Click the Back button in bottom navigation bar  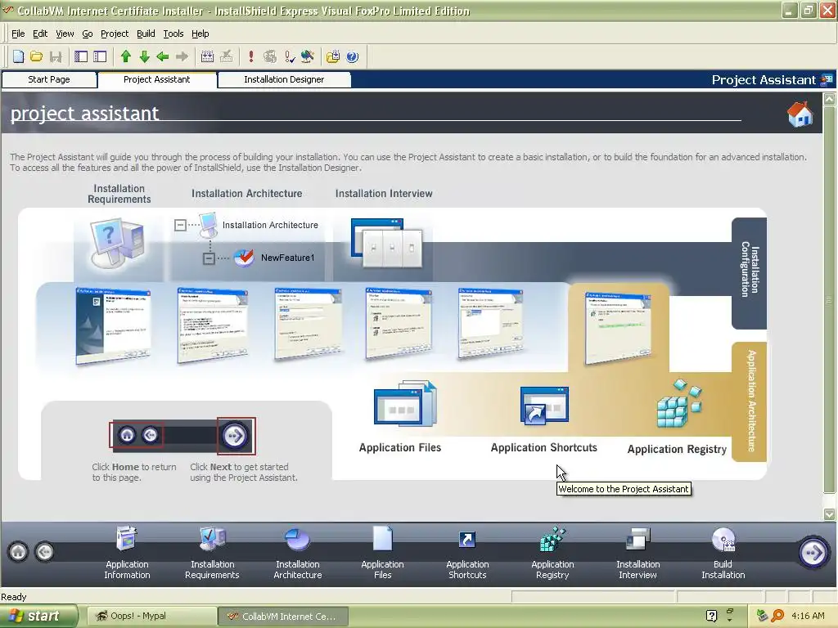tap(44, 552)
